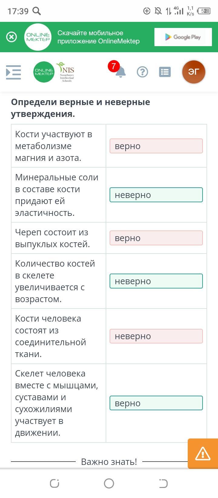Open answer dropdown for mineral salts statement

tap(156, 195)
